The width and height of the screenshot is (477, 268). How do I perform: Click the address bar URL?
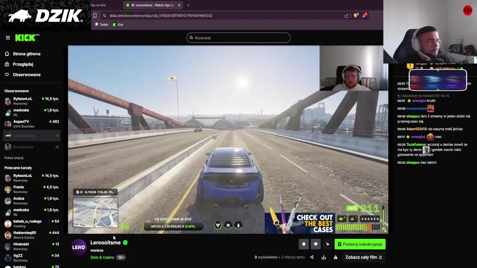coord(161,16)
